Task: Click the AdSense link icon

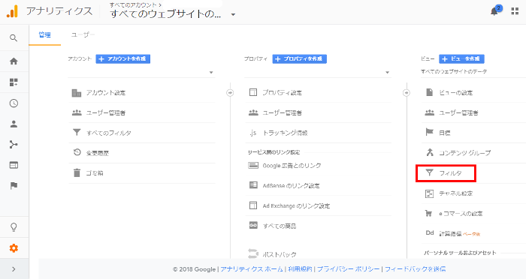Action: point(253,185)
